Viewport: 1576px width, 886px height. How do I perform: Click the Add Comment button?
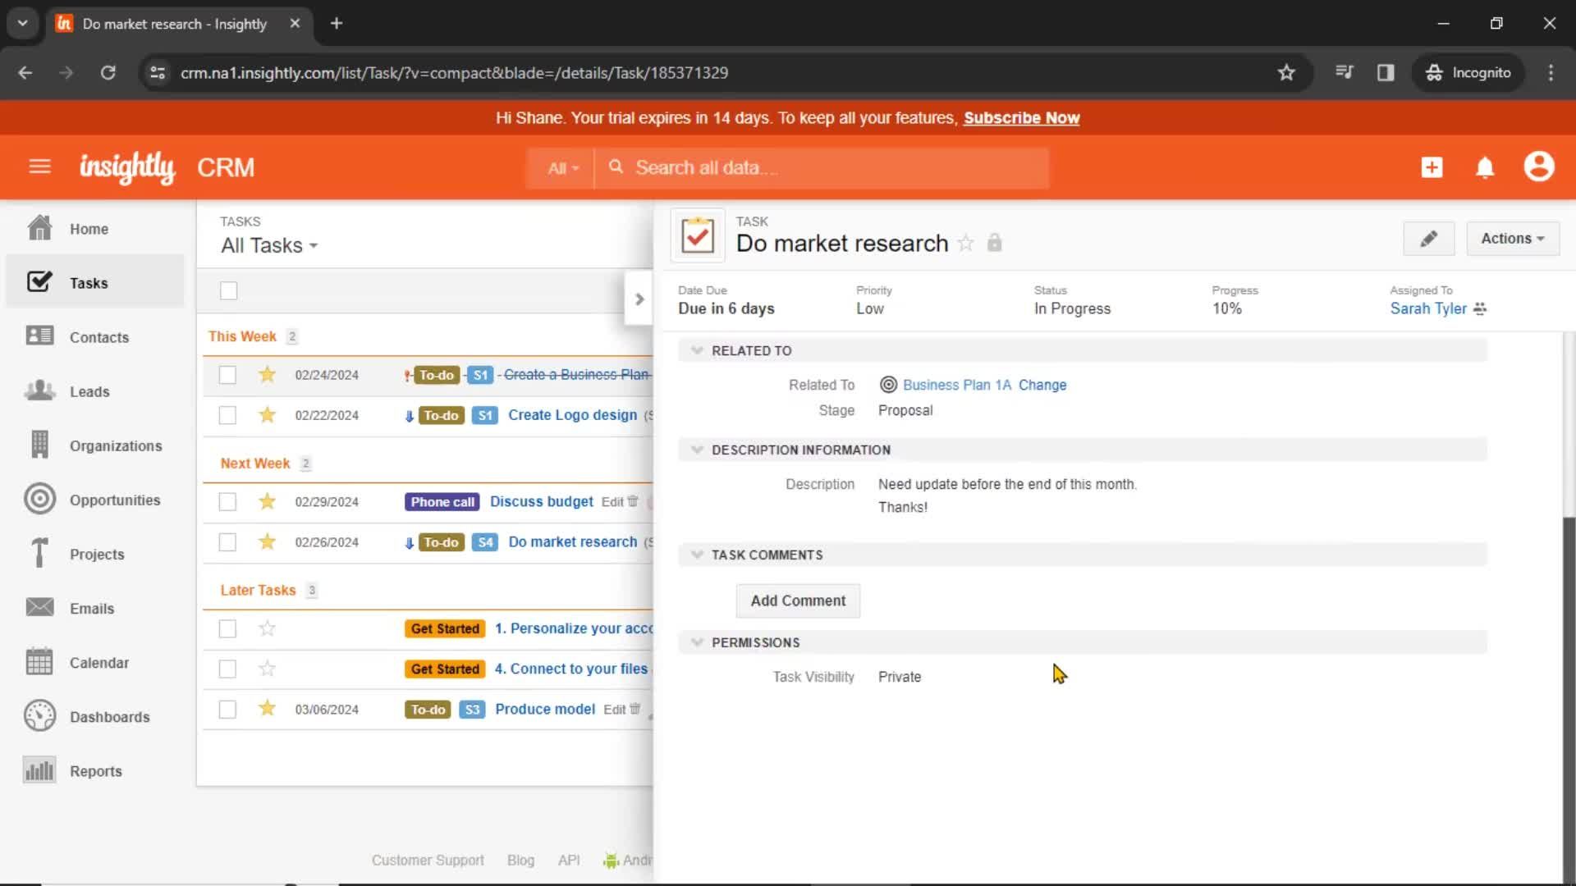(x=798, y=600)
